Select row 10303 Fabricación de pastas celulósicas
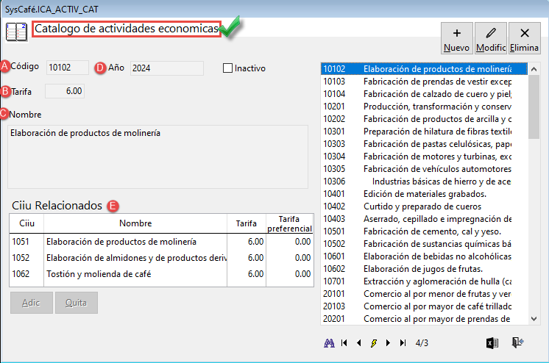This screenshot has width=549, height=363. click(424, 144)
